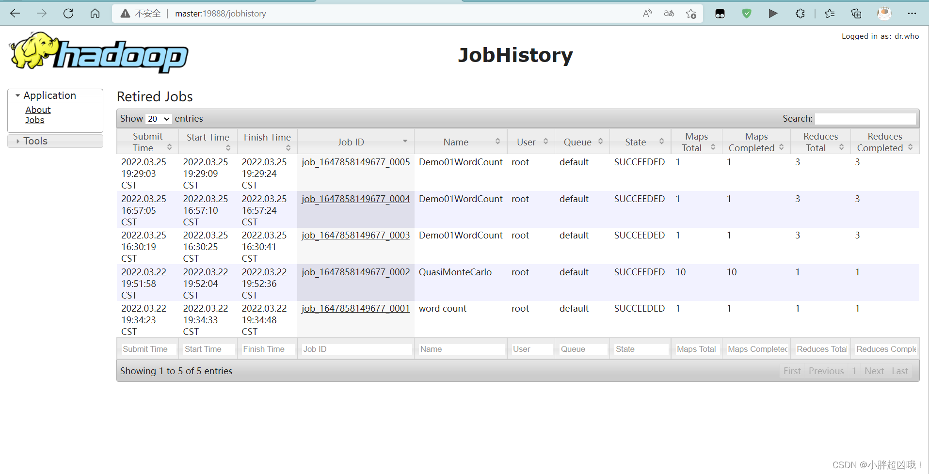929x474 pixels.
Task: Open the Collections icon
Action: [856, 14]
